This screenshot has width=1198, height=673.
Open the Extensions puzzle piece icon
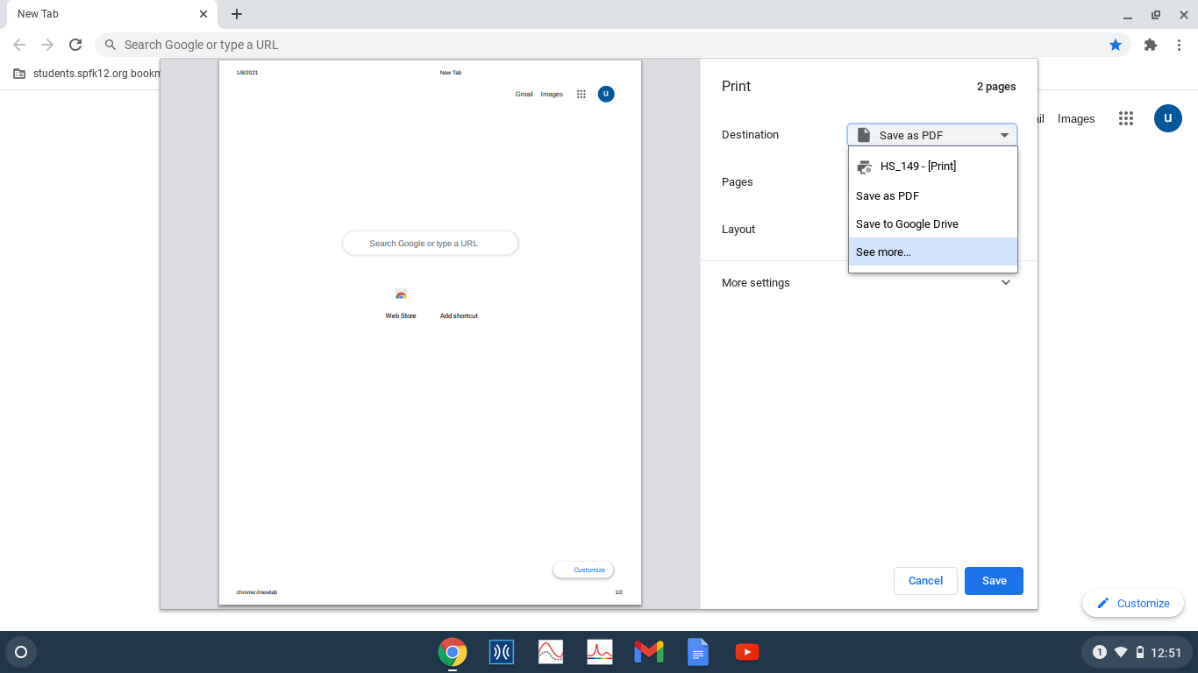click(1151, 45)
